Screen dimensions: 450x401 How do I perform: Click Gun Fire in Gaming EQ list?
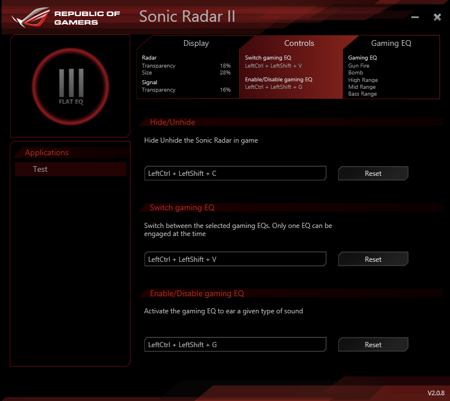tap(359, 66)
